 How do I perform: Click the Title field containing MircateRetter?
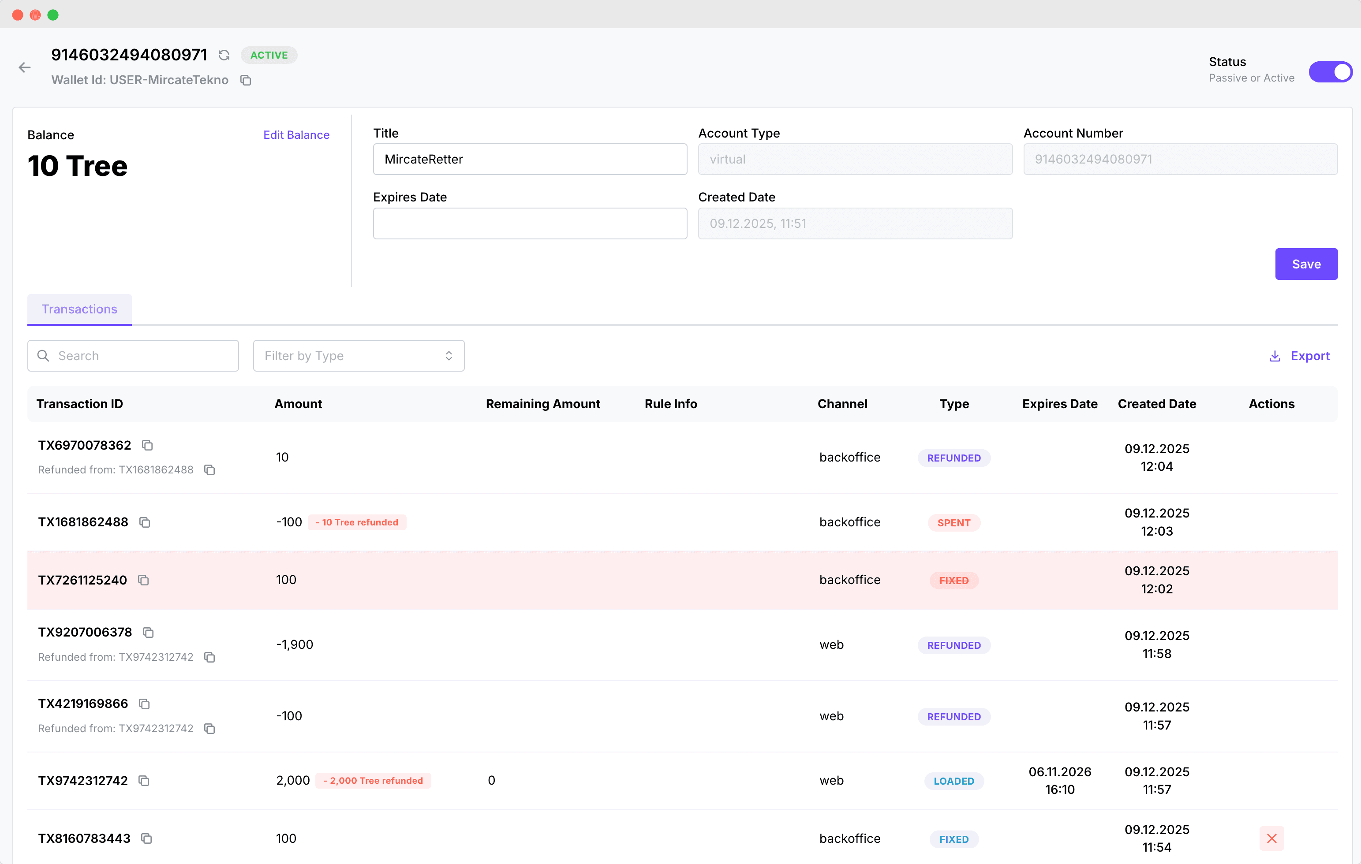click(530, 159)
